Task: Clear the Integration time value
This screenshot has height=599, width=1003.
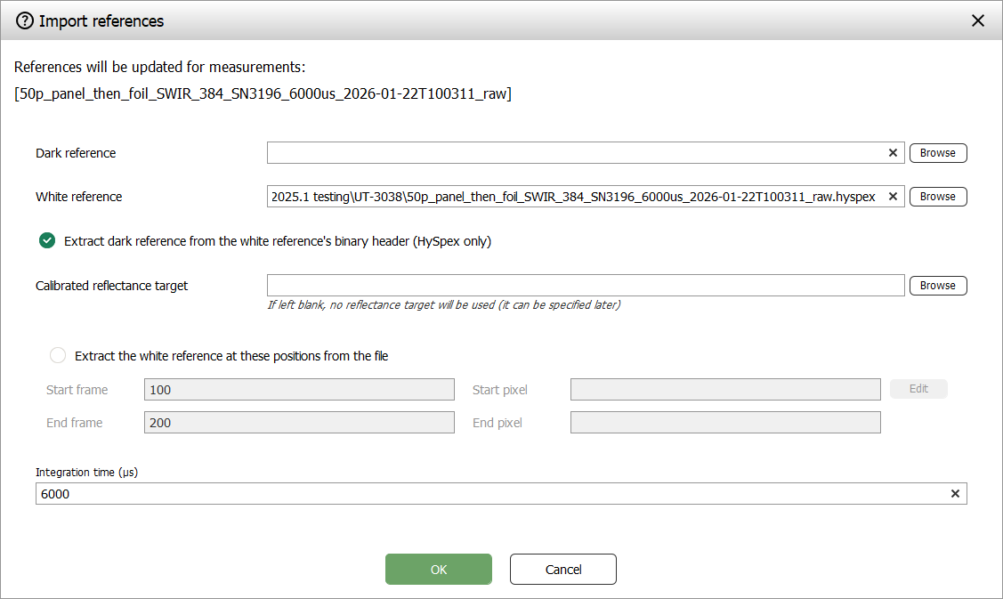Action: tap(955, 494)
